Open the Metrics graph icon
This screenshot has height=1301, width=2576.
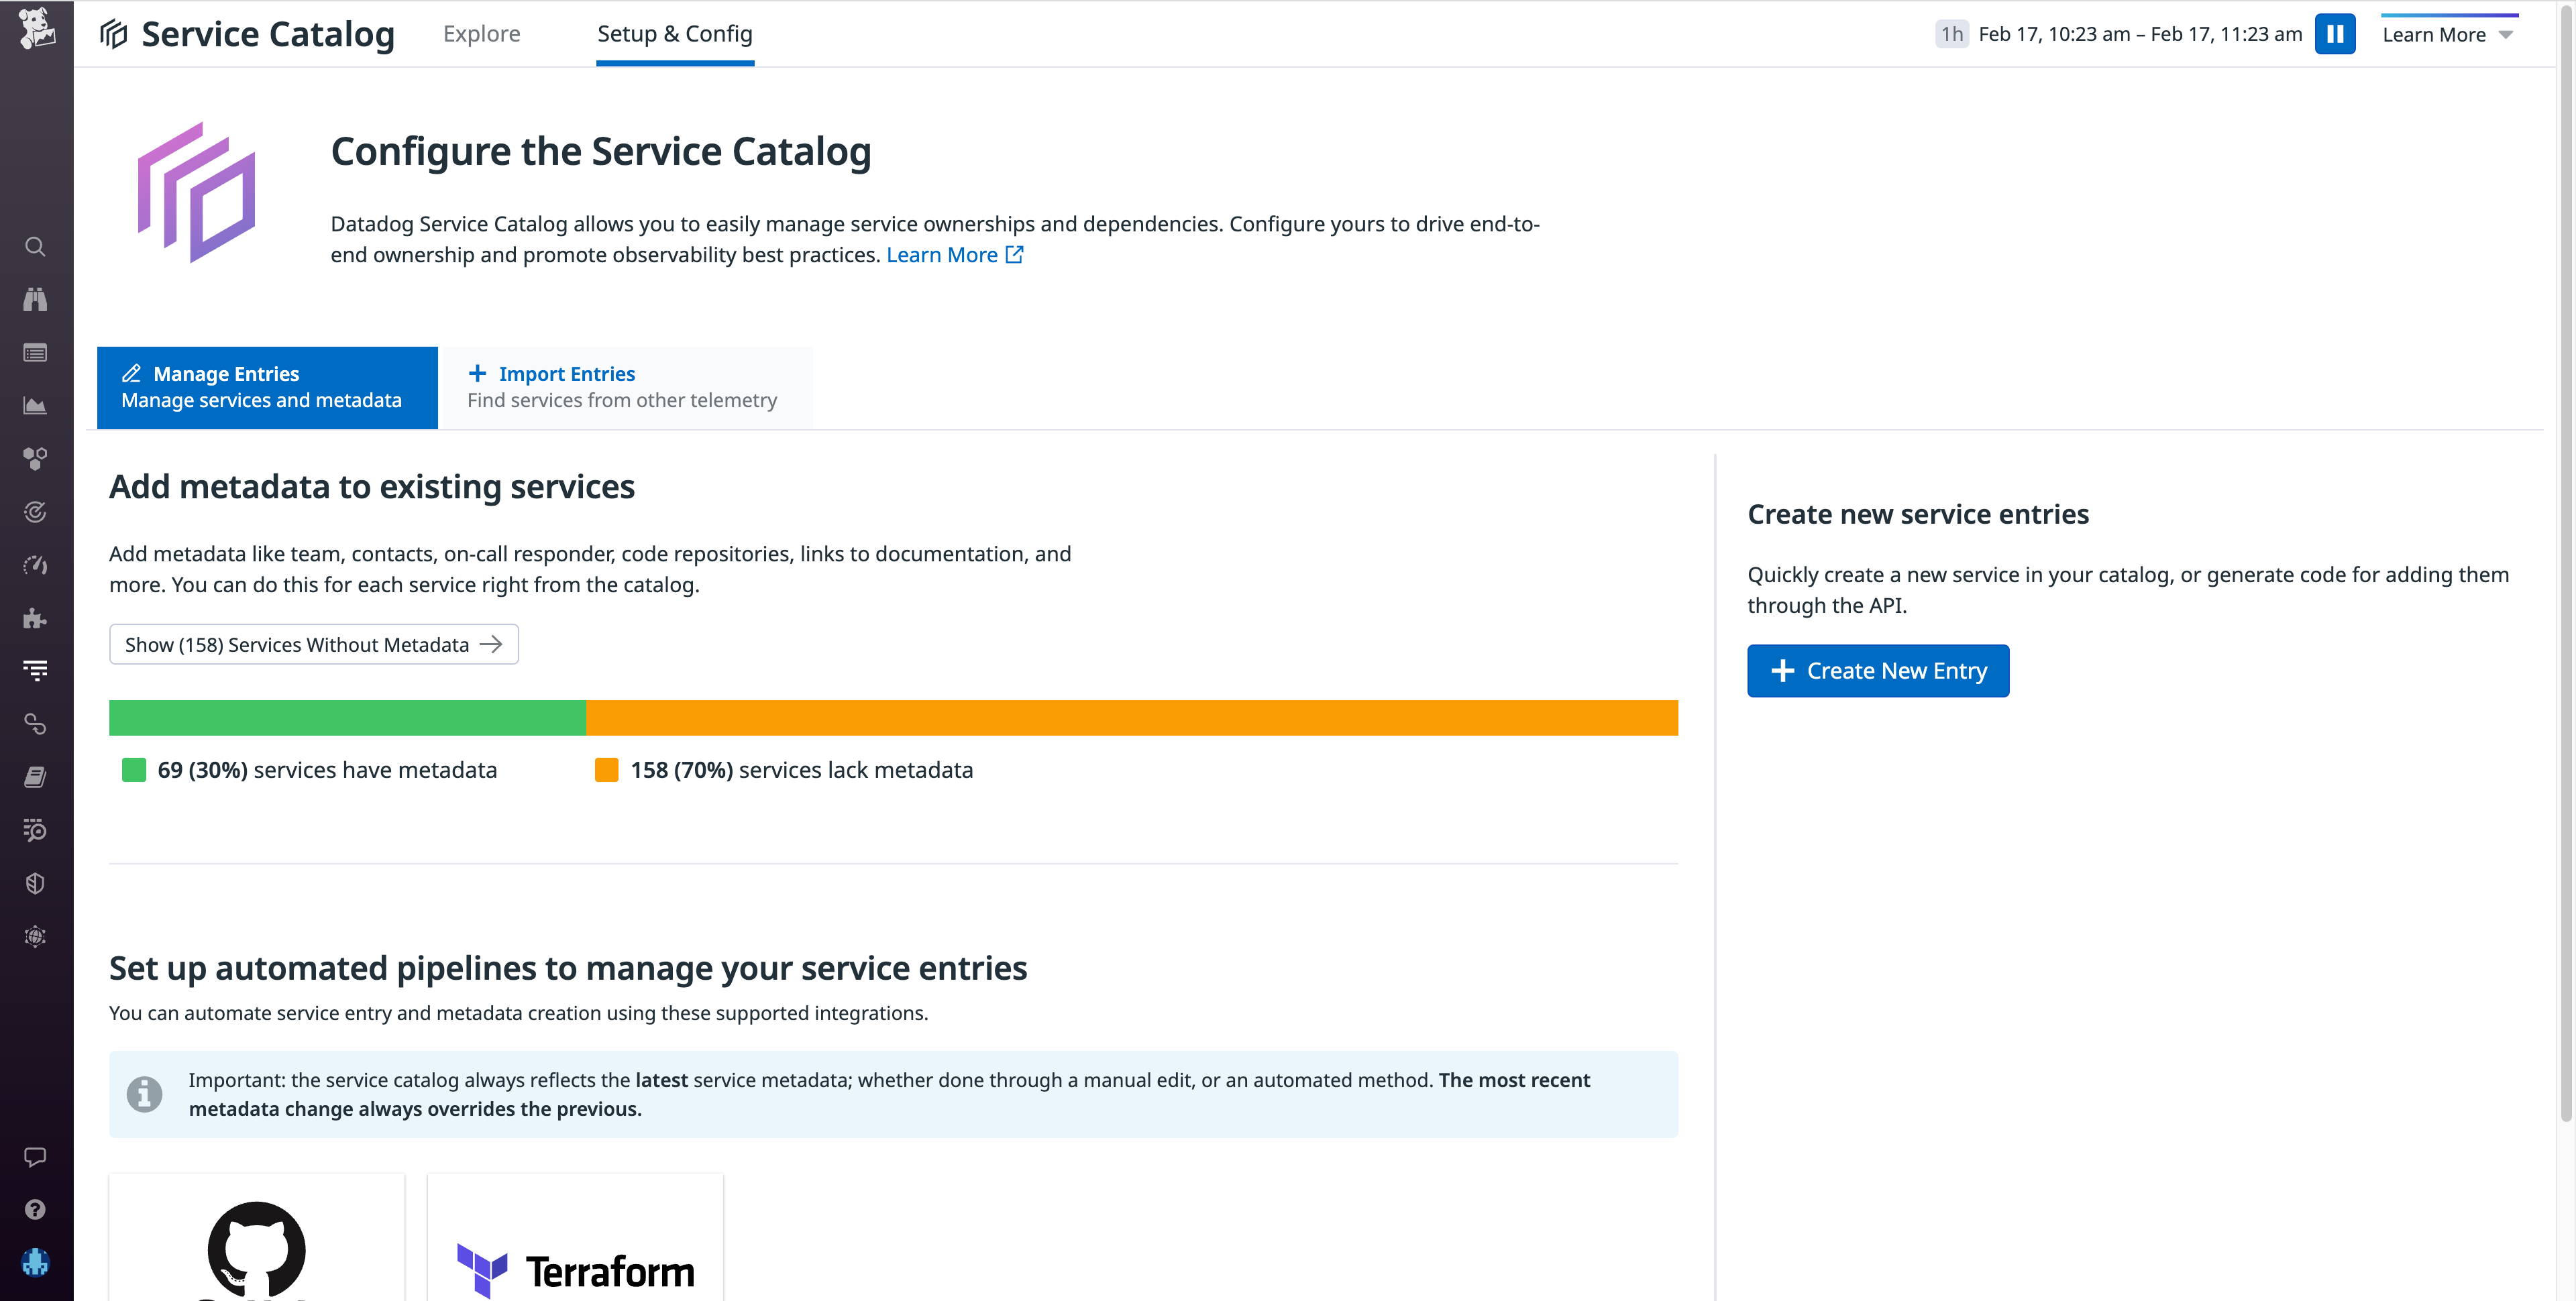point(36,406)
